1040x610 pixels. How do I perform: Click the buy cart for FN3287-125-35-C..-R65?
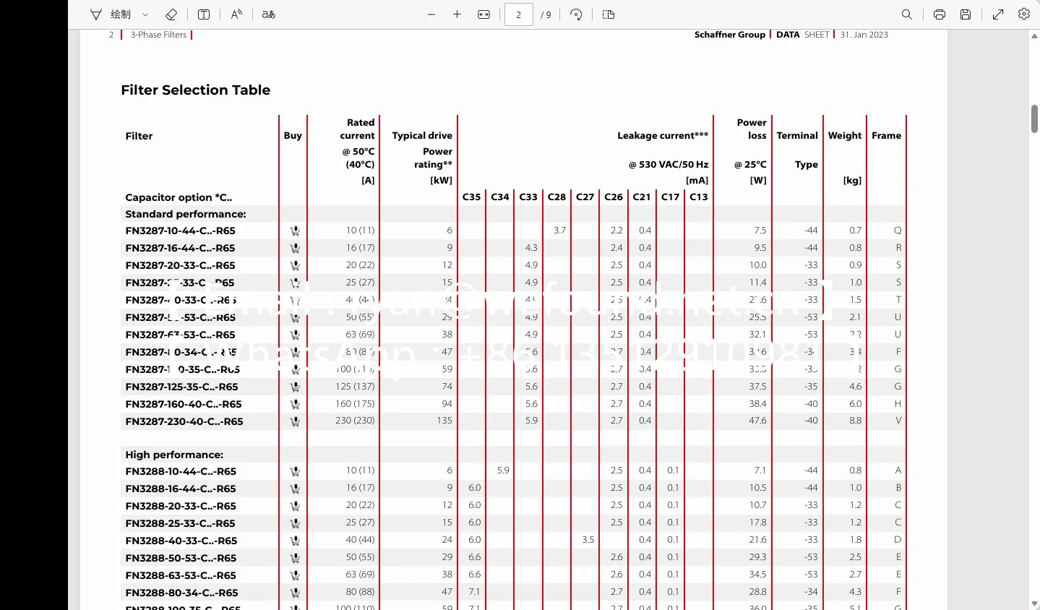click(295, 387)
